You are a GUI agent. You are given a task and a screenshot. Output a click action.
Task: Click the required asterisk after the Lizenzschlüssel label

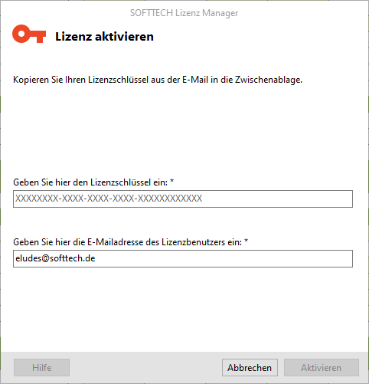click(x=172, y=181)
